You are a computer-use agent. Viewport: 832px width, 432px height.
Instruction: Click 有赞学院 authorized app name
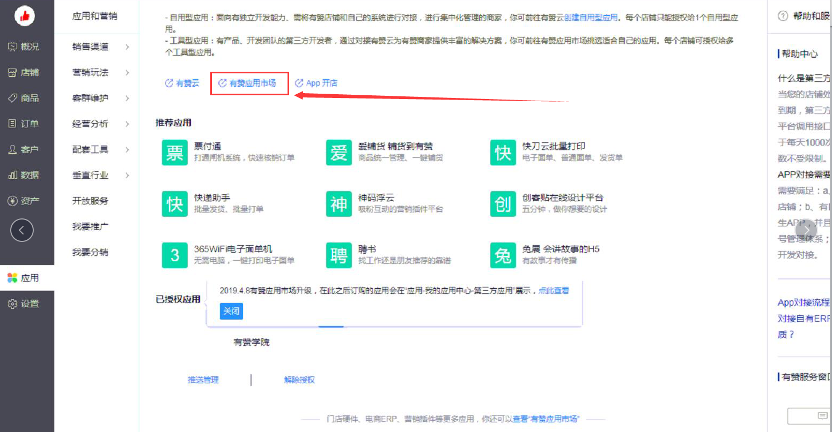click(x=252, y=342)
